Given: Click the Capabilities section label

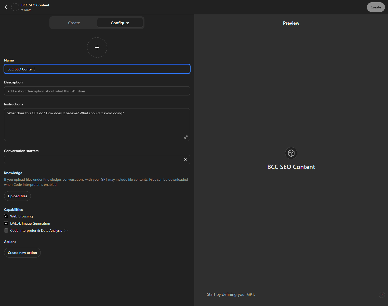Looking at the screenshot, I should click(14, 210).
